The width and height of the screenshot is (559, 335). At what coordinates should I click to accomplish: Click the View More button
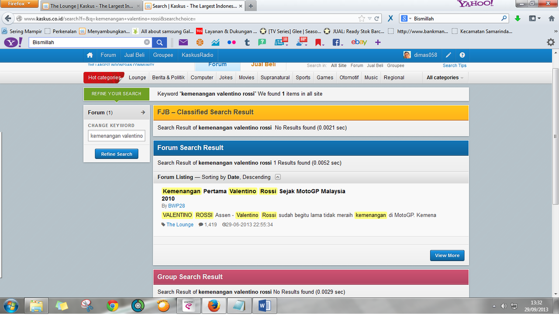coord(447,256)
